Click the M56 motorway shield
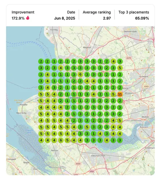This screenshot has width=158, height=178. tap(92, 171)
